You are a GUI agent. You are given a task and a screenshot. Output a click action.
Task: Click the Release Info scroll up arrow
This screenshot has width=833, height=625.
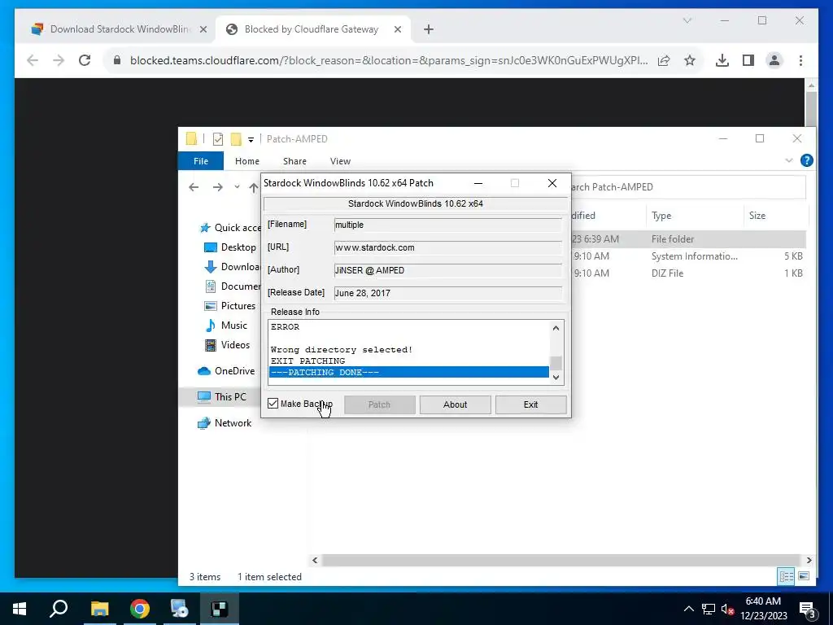(x=556, y=328)
